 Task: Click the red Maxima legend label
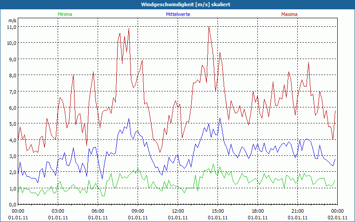[x=289, y=14]
